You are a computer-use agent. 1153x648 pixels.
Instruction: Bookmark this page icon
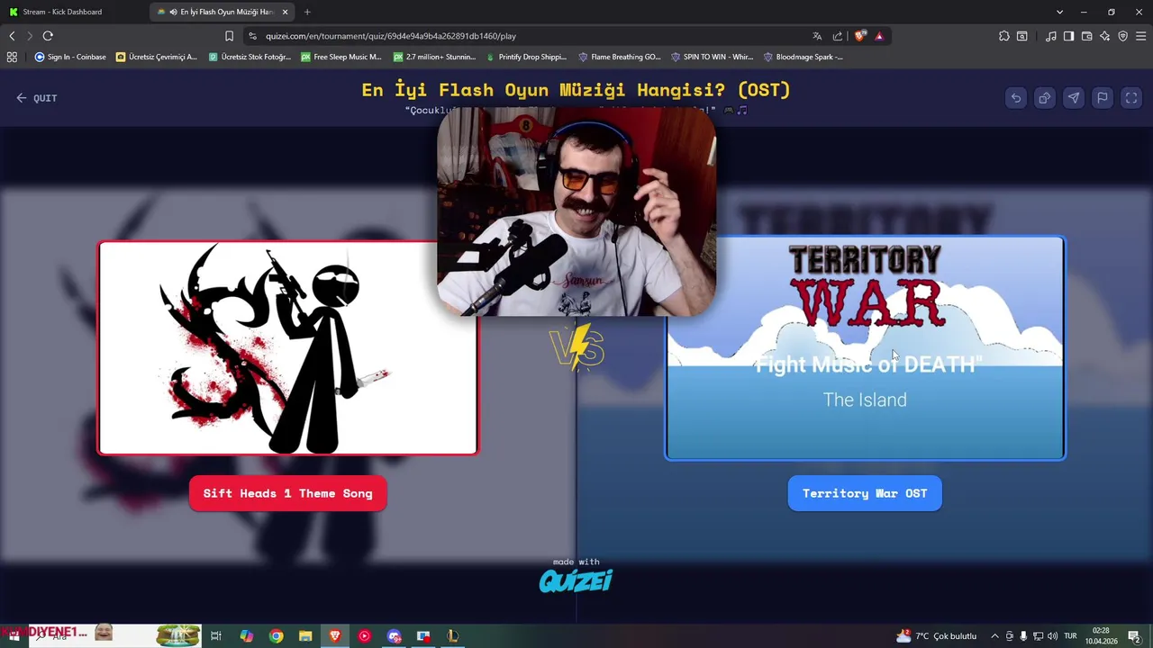[x=229, y=36]
